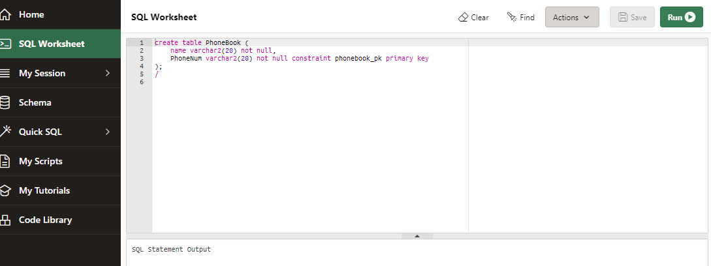Click the 'primary key' keyword in code
711x266 pixels.
coord(407,59)
